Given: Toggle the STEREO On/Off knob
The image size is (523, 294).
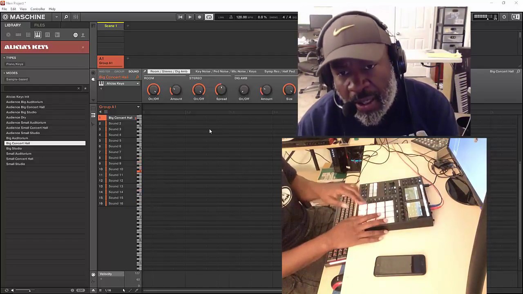Looking at the screenshot, I should click(x=199, y=90).
